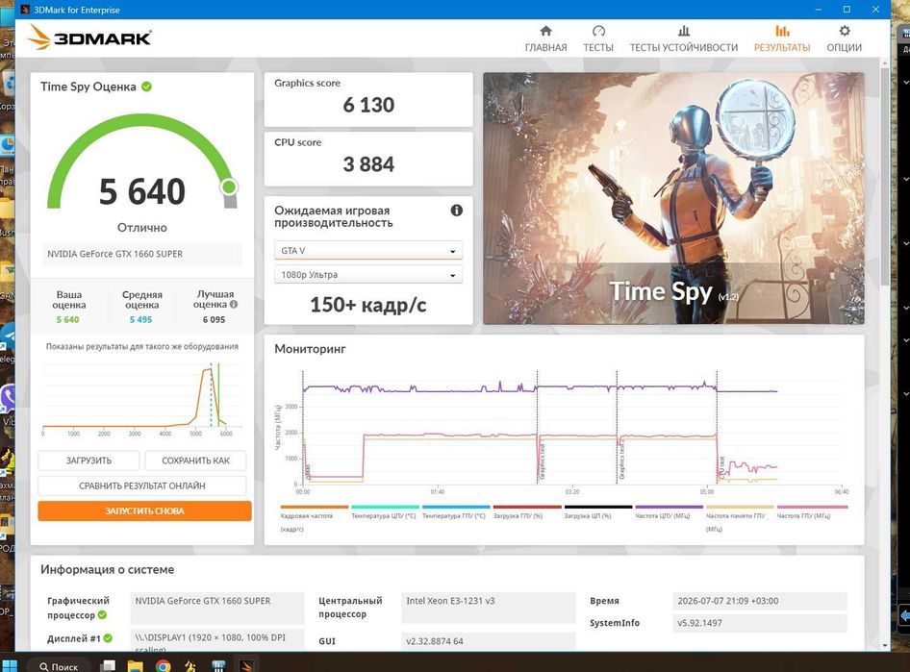Toggle Температура ЦПУ teal legend line
The height and width of the screenshot is (672, 910).
pyautogui.click(x=385, y=507)
